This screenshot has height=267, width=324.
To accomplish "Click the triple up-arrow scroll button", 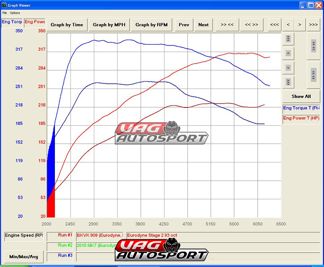I will tap(288, 39).
